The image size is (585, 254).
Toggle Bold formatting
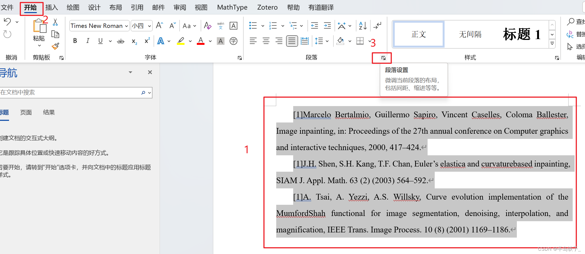click(75, 41)
